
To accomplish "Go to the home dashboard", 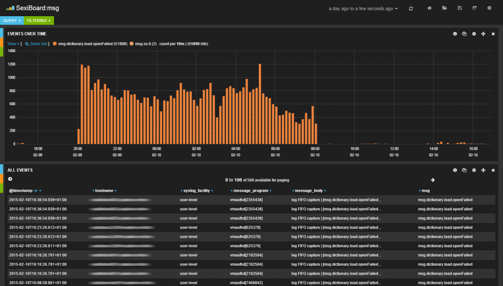I will pos(430,8).
